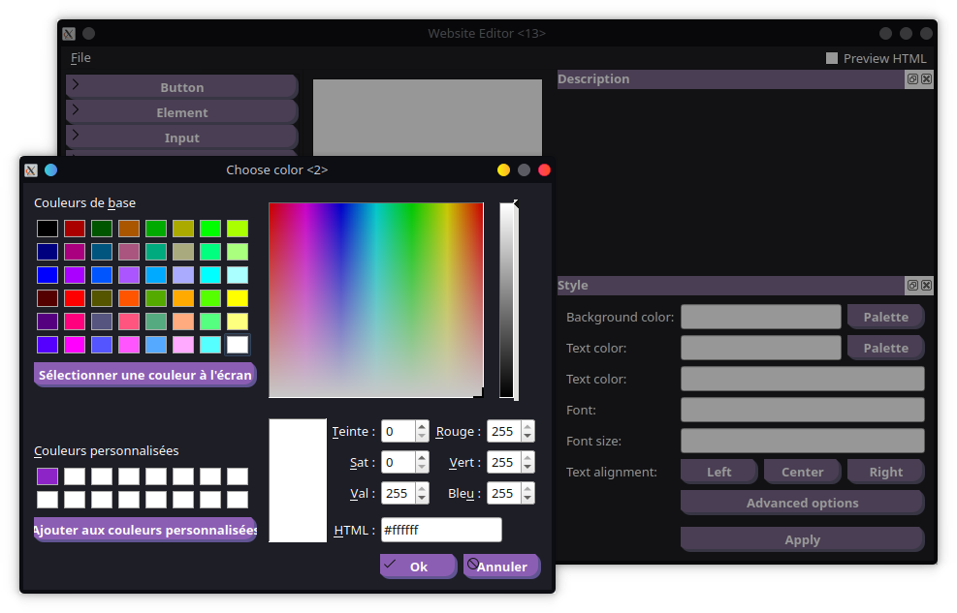Click the HTML hex color field
This screenshot has height=613, width=957.
click(x=441, y=531)
